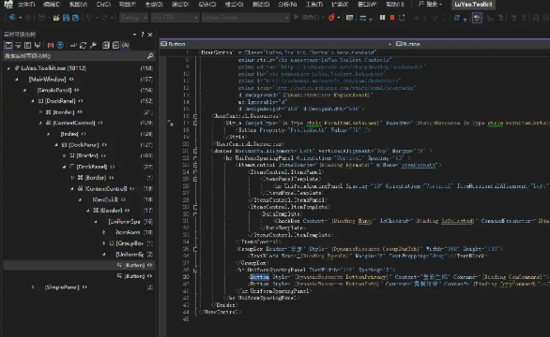Toggle the select element icon in Live Visual Tree
The width and height of the screenshot is (550, 337).
(x=8, y=45)
